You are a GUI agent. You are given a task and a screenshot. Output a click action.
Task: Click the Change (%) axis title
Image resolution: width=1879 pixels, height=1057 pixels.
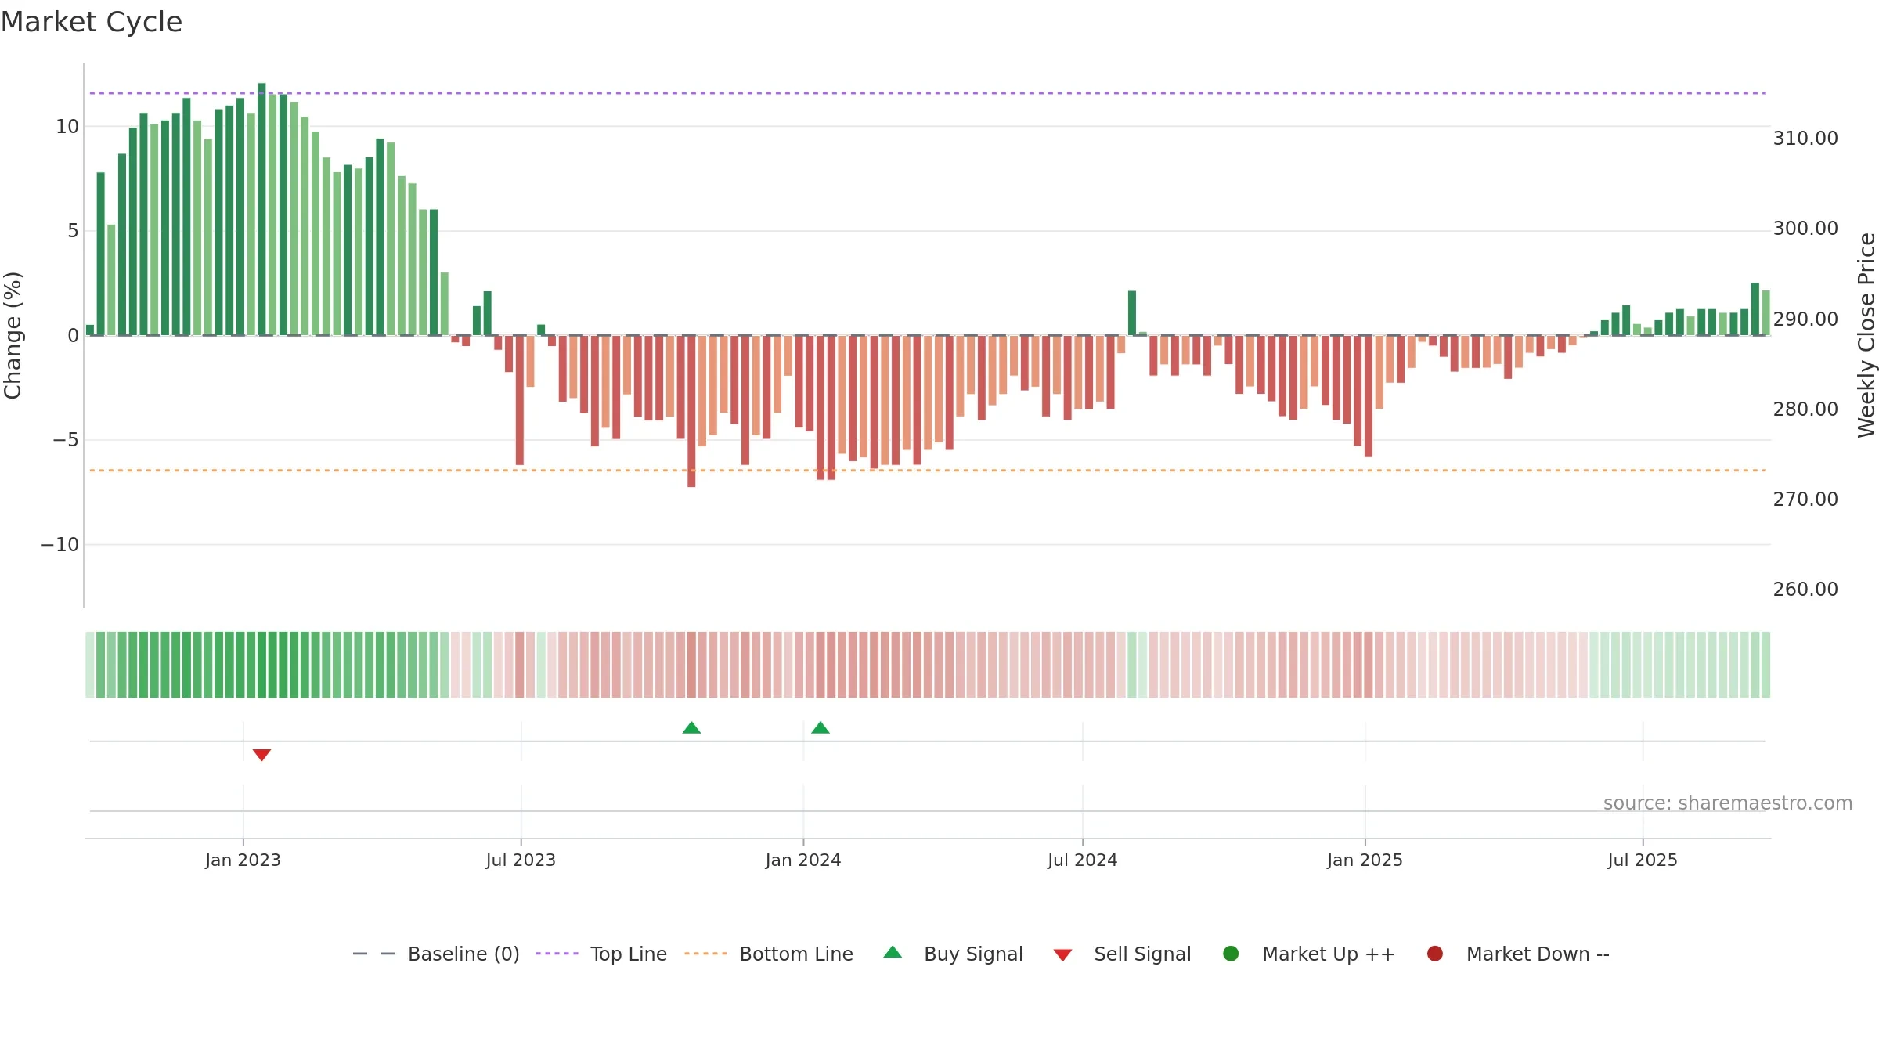13,335
